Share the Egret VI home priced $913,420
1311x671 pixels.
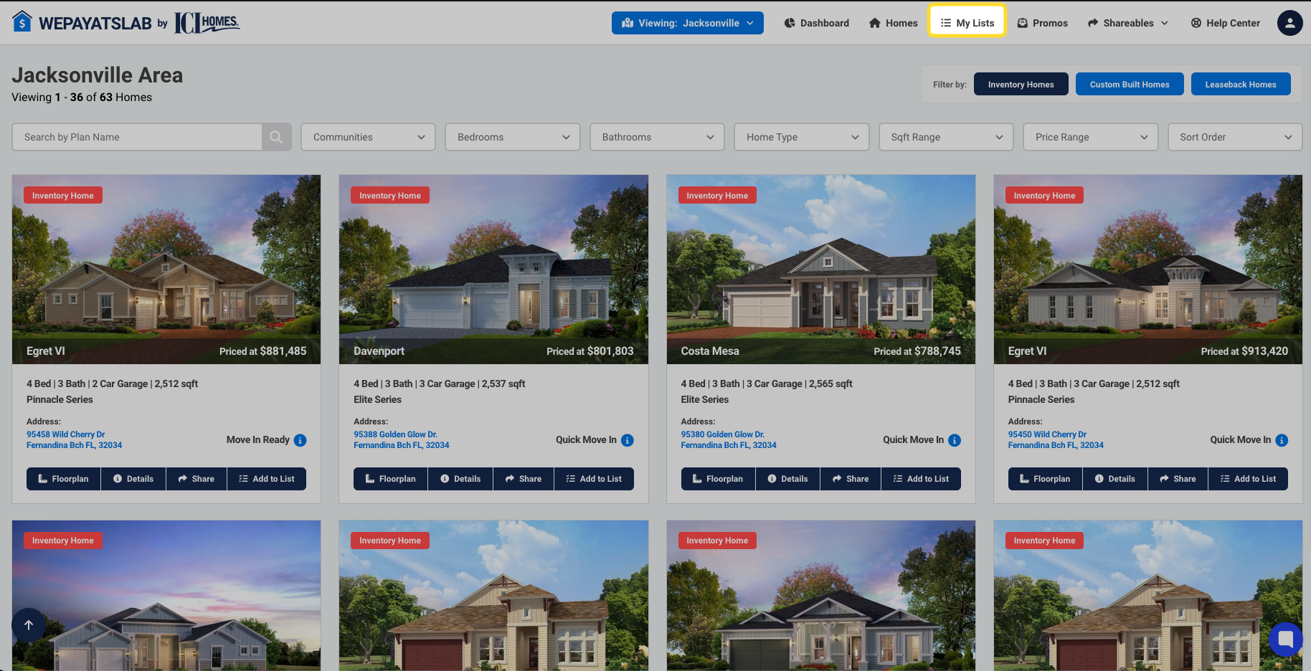point(1178,479)
